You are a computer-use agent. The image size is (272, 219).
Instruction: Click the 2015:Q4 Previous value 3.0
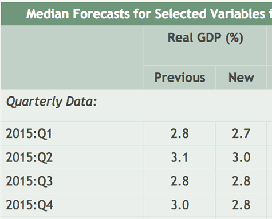[x=180, y=205]
